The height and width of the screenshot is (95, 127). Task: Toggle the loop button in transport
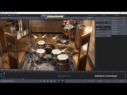point(41,81)
